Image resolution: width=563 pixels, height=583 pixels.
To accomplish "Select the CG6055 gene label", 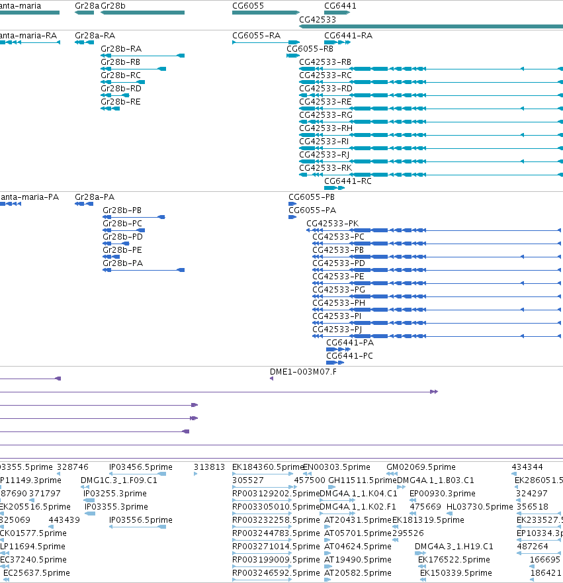I will pos(248,6).
